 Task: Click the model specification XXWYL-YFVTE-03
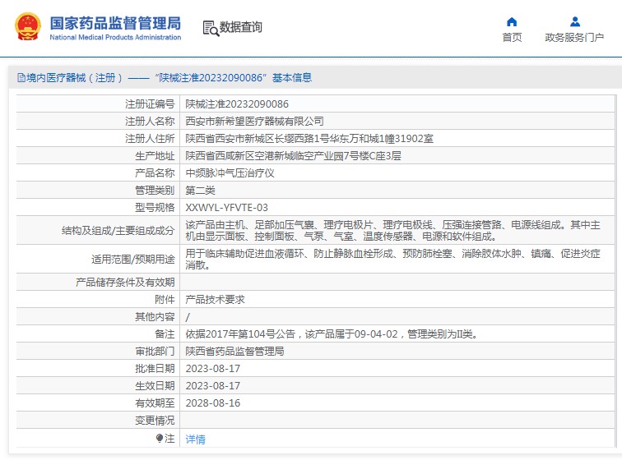coord(226,208)
